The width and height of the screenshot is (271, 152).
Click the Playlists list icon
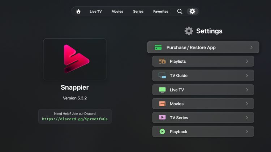pyautogui.click(x=162, y=62)
